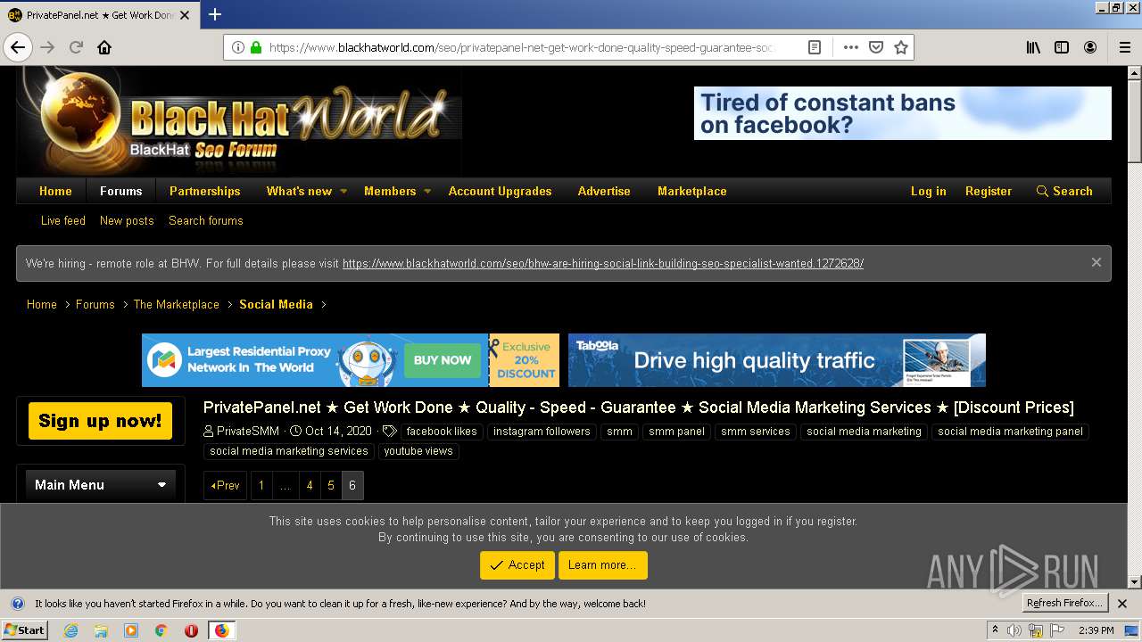Jump to page 5 of the thread
Screen dimensions: 1142x642
[x=331, y=485]
